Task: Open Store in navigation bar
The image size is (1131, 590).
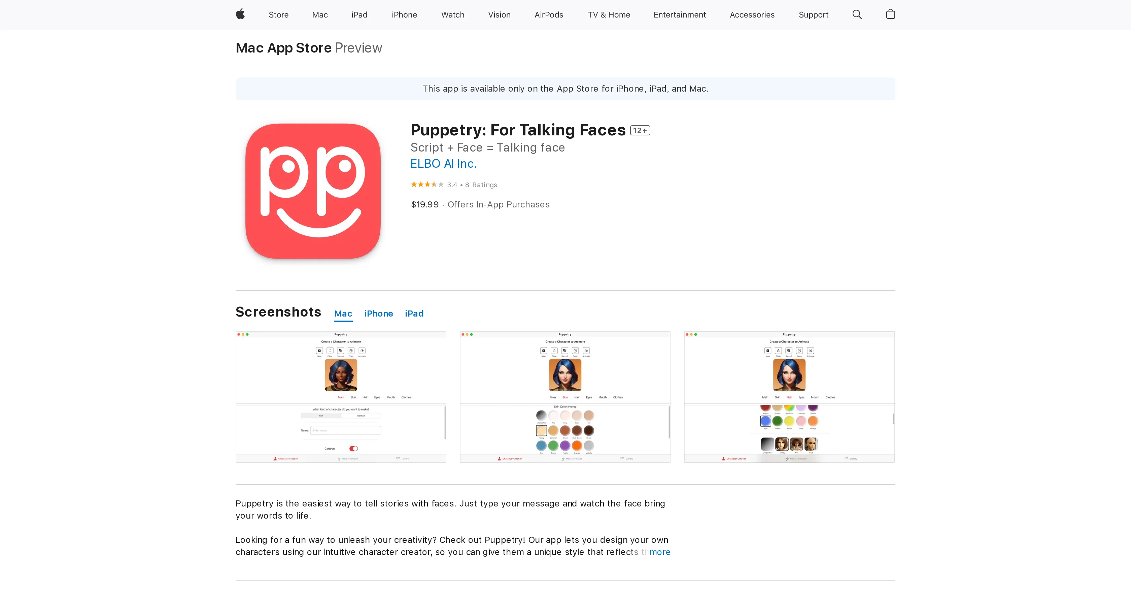Action: 278,14
